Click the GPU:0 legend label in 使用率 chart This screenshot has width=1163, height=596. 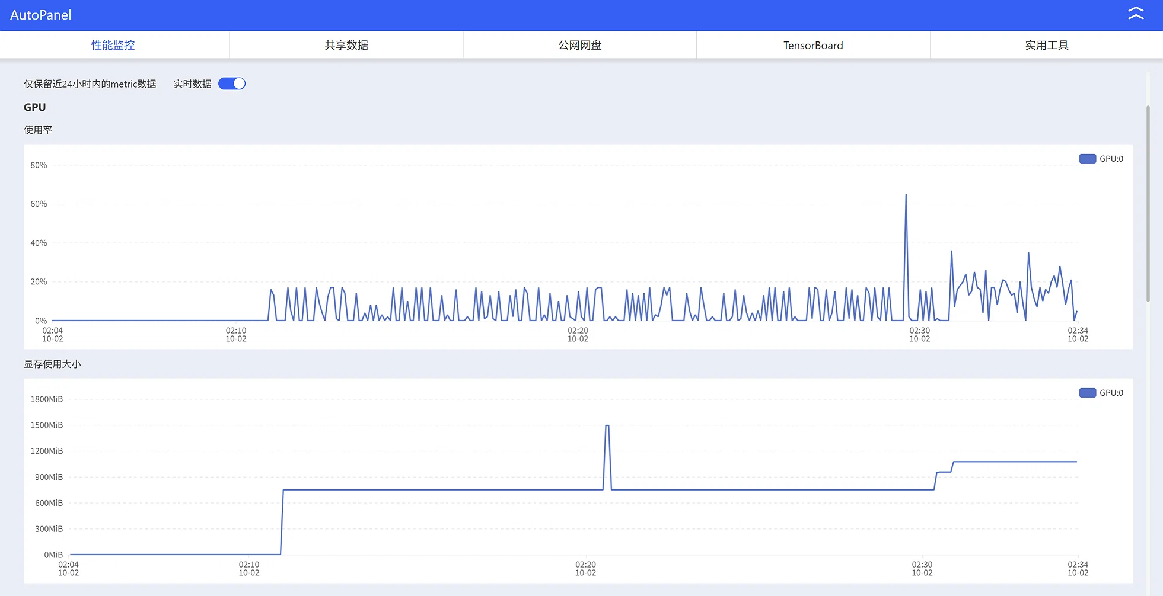(1111, 159)
